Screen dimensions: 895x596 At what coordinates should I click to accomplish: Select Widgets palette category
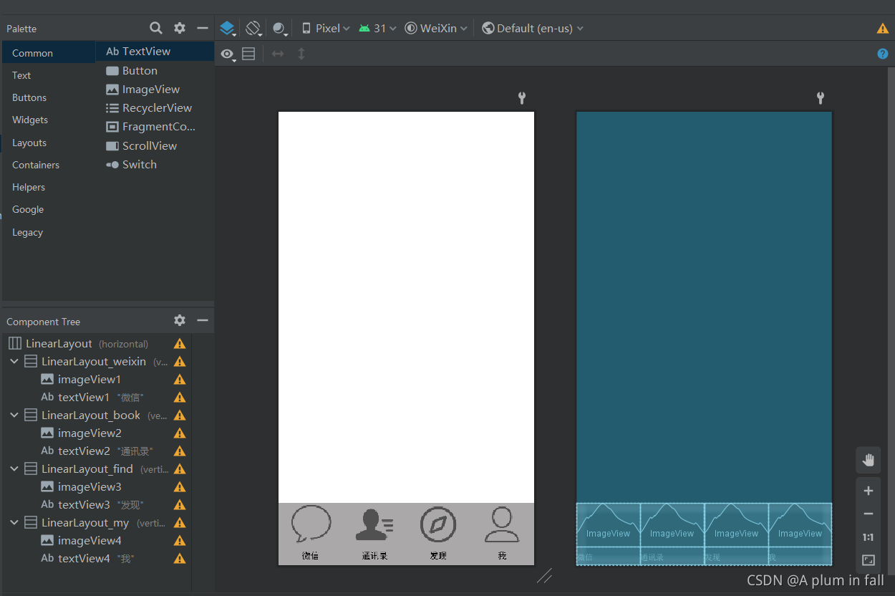click(x=49, y=120)
